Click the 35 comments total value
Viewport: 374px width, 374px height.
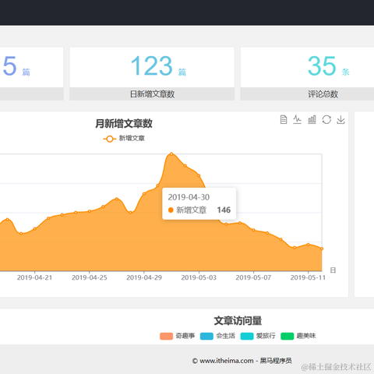[322, 66]
